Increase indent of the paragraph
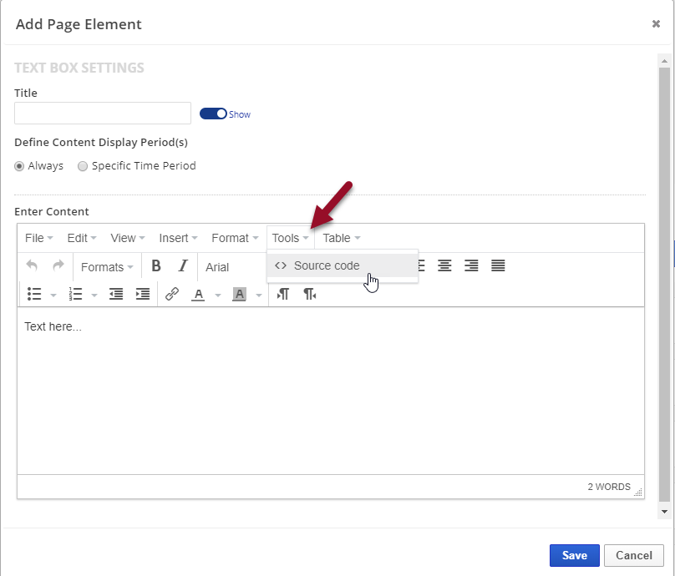Screen dimensions: 675x576 143,294
